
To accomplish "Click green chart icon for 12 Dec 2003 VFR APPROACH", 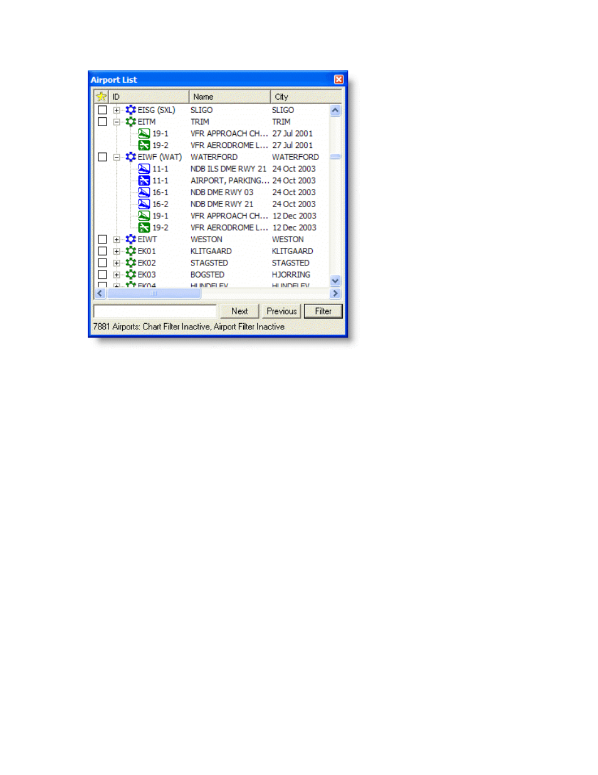I will pos(144,216).
